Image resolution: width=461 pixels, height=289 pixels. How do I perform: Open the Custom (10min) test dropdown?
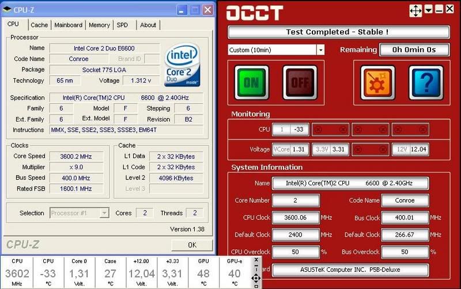pos(320,50)
